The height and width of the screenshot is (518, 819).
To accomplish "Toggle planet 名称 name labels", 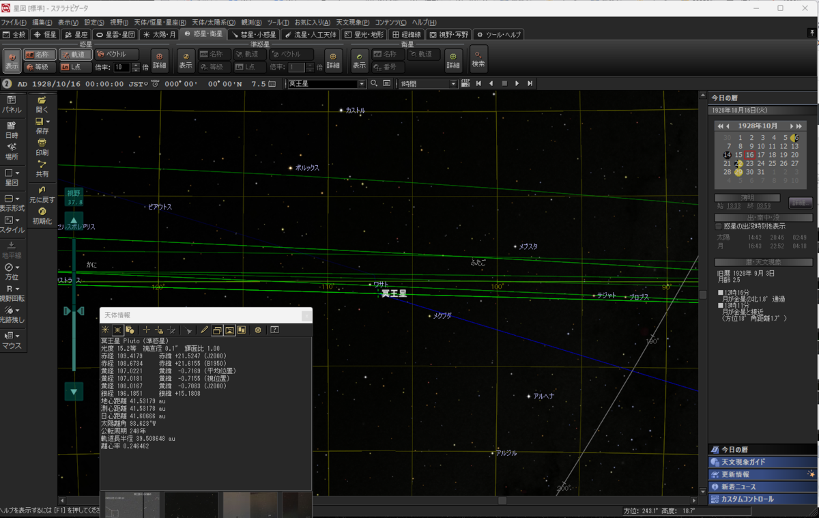I will [40, 55].
